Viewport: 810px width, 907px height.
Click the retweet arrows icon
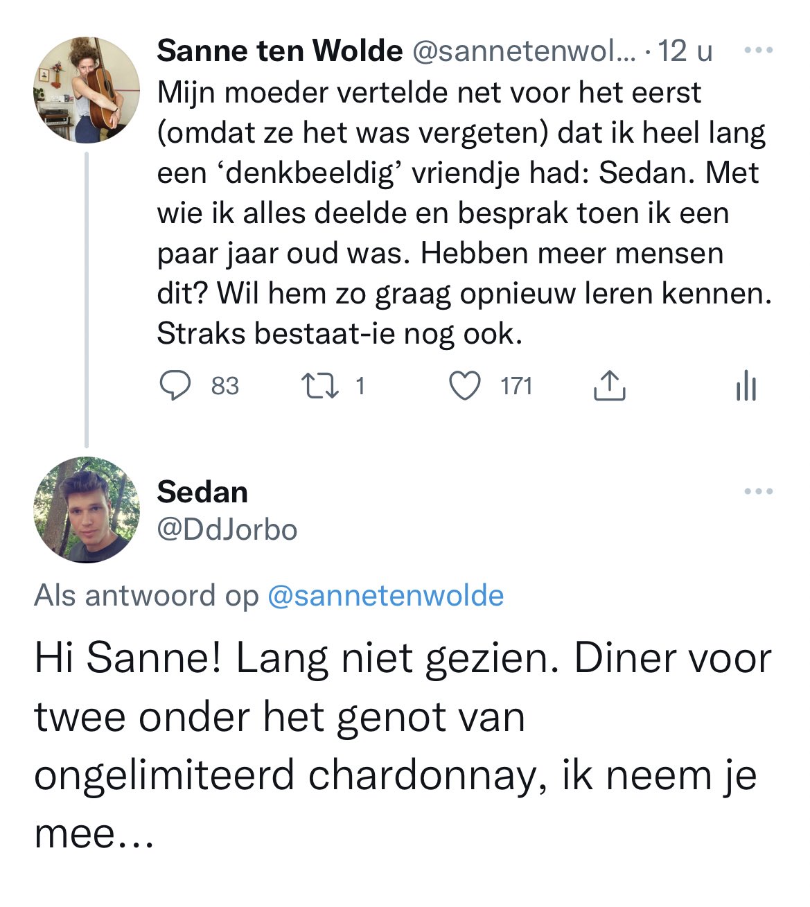(x=319, y=386)
